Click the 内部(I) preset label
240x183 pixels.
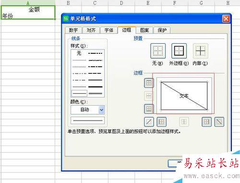(200, 63)
